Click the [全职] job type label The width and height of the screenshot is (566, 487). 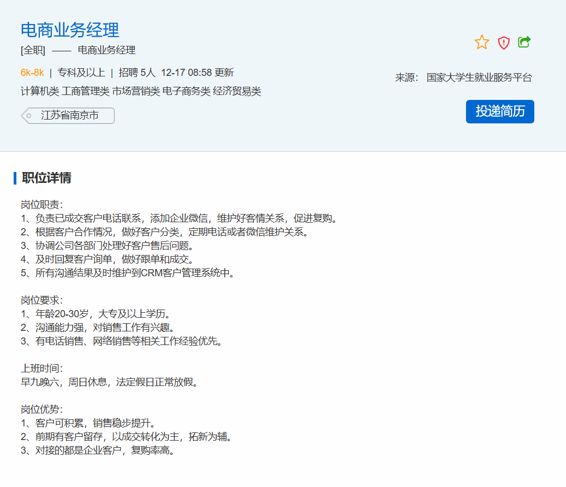[33, 50]
